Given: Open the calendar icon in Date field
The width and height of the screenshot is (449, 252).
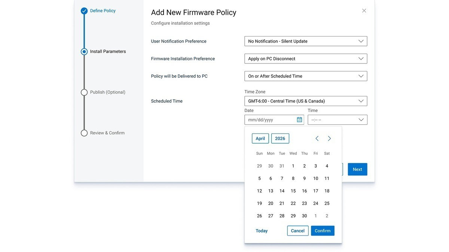Looking at the screenshot, I should coord(299,120).
